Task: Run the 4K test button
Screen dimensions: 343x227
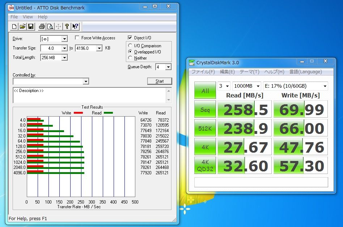Action: point(205,147)
